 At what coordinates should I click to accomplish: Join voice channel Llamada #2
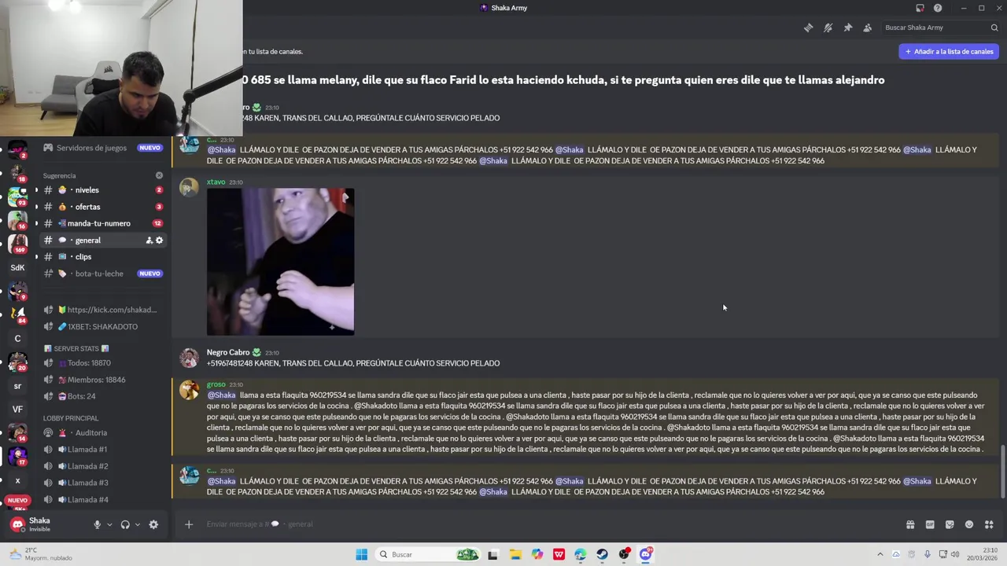point(102,466)
